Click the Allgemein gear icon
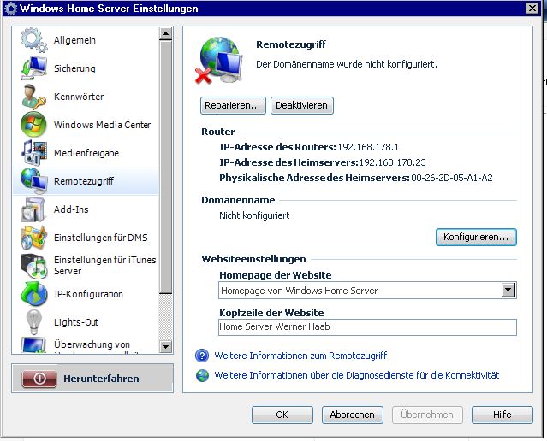This screenshot has height=441, width=547. (33, 40)
